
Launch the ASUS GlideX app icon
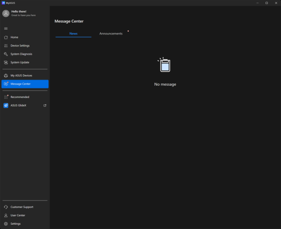pyautogui.click(x=6, y=105)
